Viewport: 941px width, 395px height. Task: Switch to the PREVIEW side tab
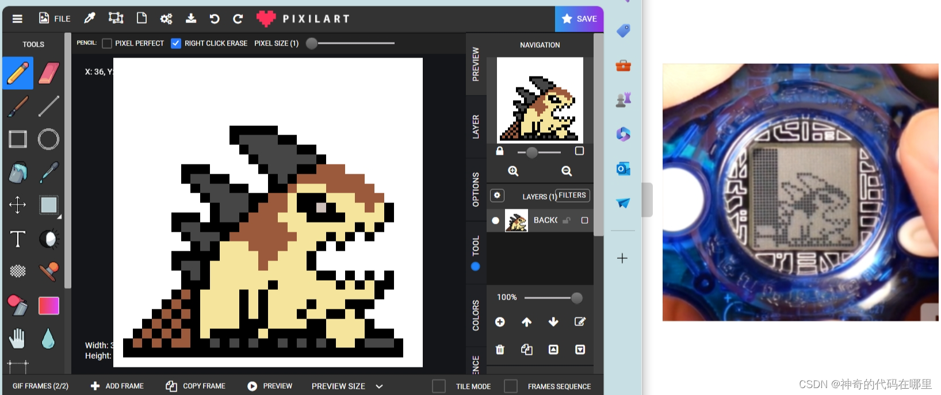pos(476,64)
